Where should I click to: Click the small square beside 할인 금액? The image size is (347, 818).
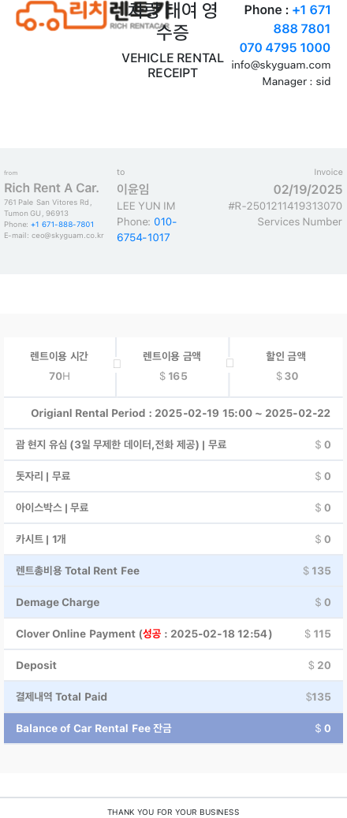(229, 363)
